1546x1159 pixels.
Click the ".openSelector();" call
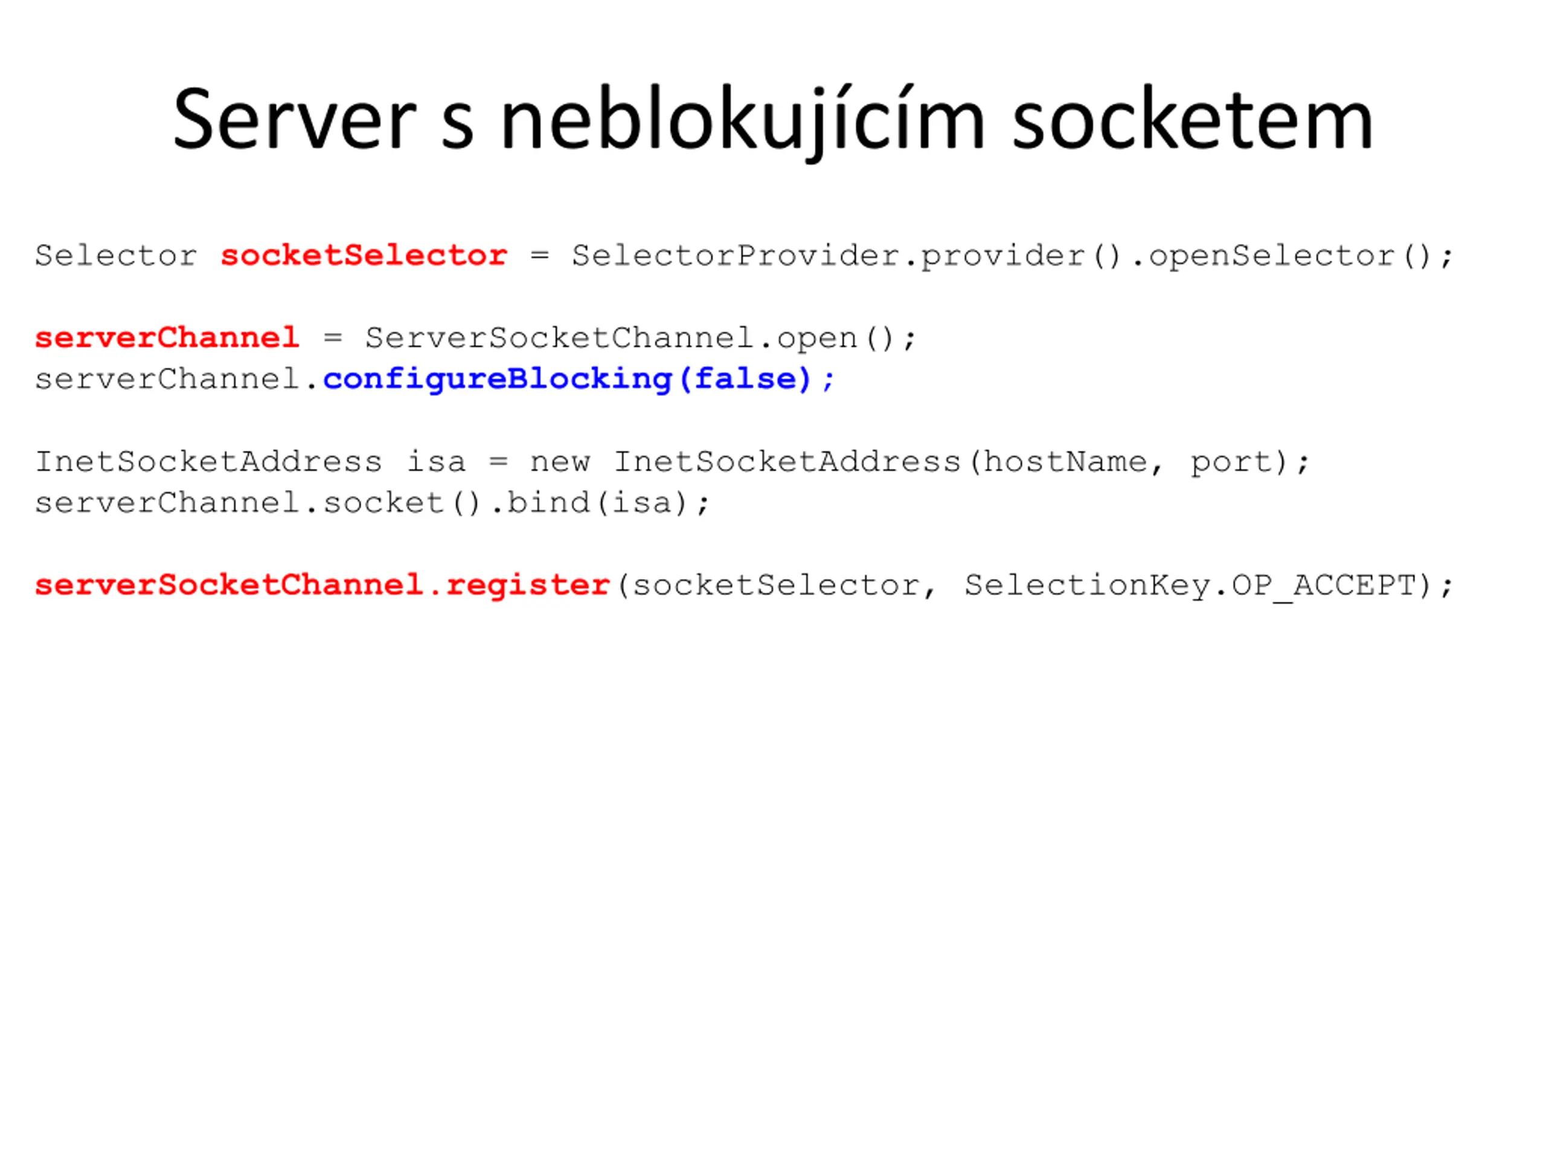pyautogui.click(x=1292, y=257)
